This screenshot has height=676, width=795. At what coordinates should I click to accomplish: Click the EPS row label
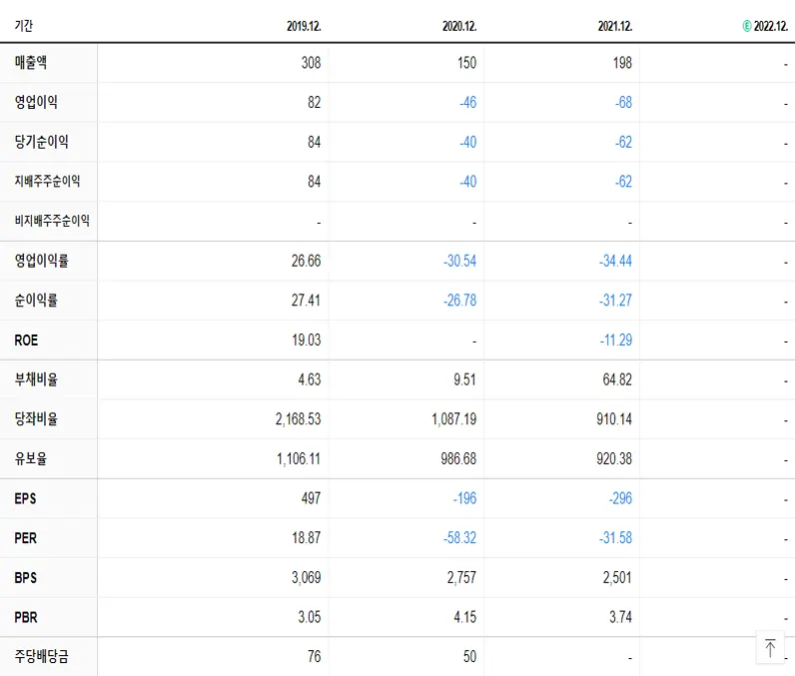(25, 498)
